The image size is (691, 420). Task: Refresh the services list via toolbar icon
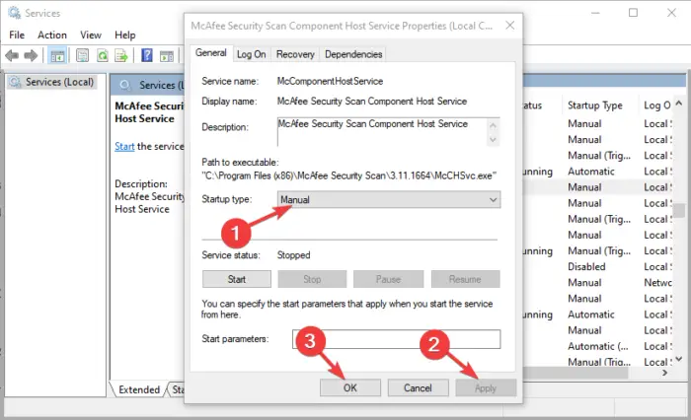coord(103,56)
